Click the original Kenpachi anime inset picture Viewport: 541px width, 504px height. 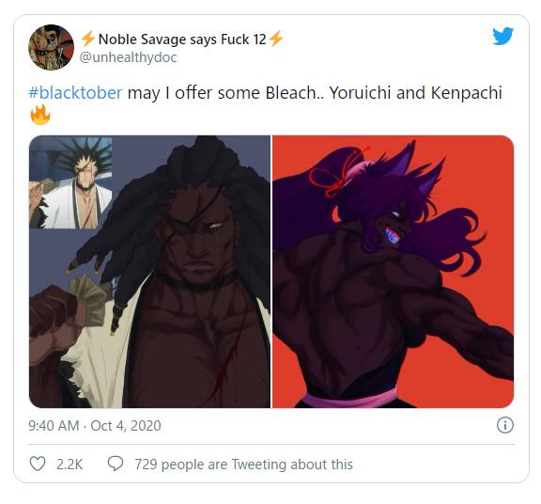70,182
